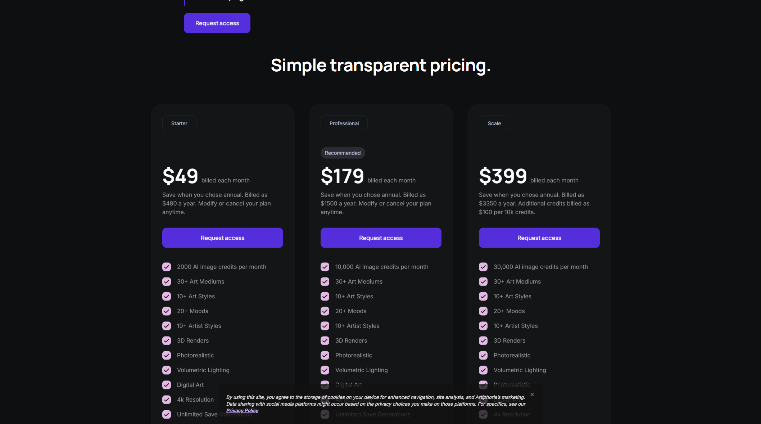Click Professional plan 20+ Moods check icon
761x424 pixels.
(x=325, y=311)
